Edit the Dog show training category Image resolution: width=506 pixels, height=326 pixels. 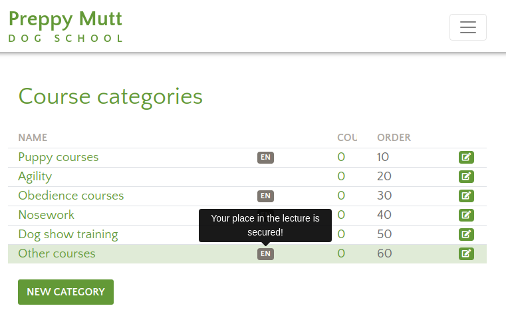click(x=466, y=235)
